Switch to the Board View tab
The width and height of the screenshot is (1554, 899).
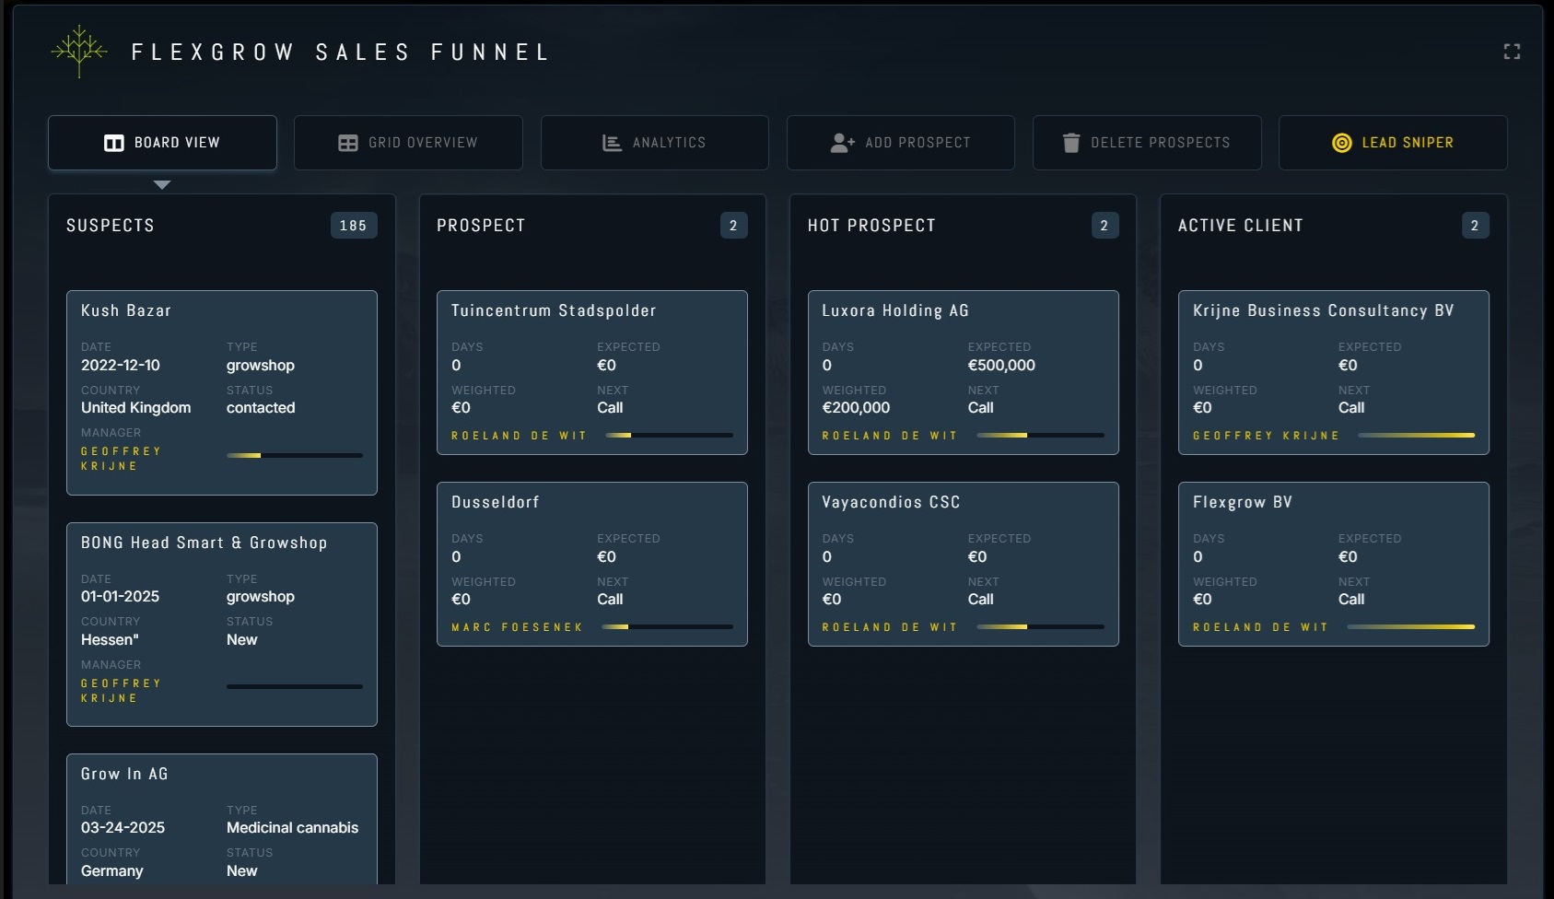(x=162, y=143)
